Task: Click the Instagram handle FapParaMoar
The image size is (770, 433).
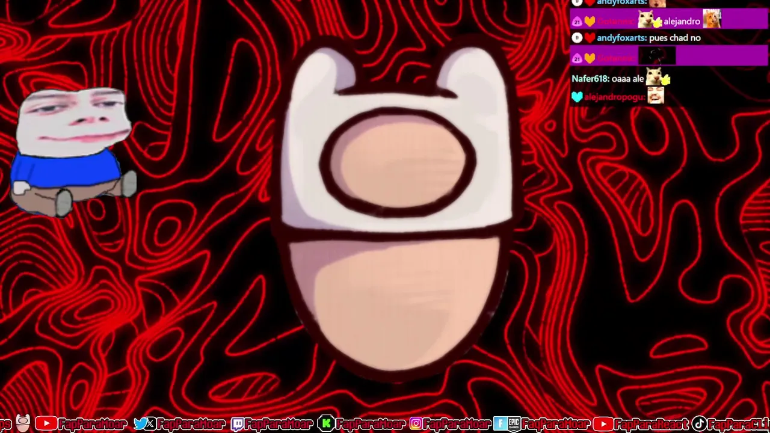Action: [x=457, y=424]
